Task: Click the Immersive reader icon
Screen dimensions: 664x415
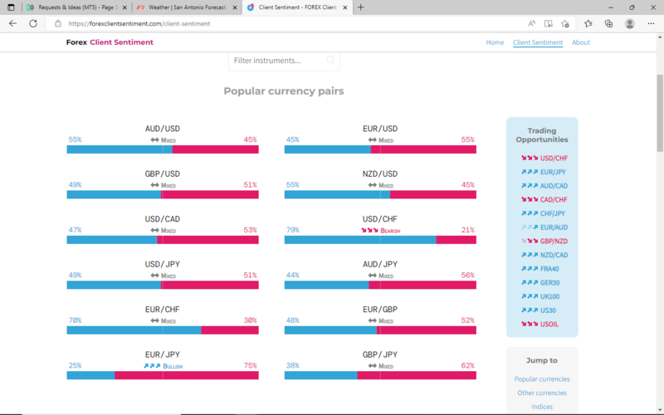Action: click(x=548, y=23)
